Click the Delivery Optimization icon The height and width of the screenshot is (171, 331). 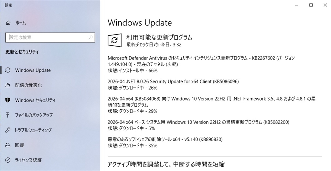pos(8,85)
